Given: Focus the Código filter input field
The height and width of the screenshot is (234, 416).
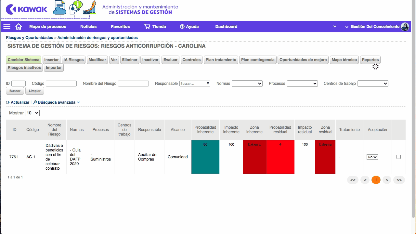Looking at the screenshot, I should tap(61, 84).
